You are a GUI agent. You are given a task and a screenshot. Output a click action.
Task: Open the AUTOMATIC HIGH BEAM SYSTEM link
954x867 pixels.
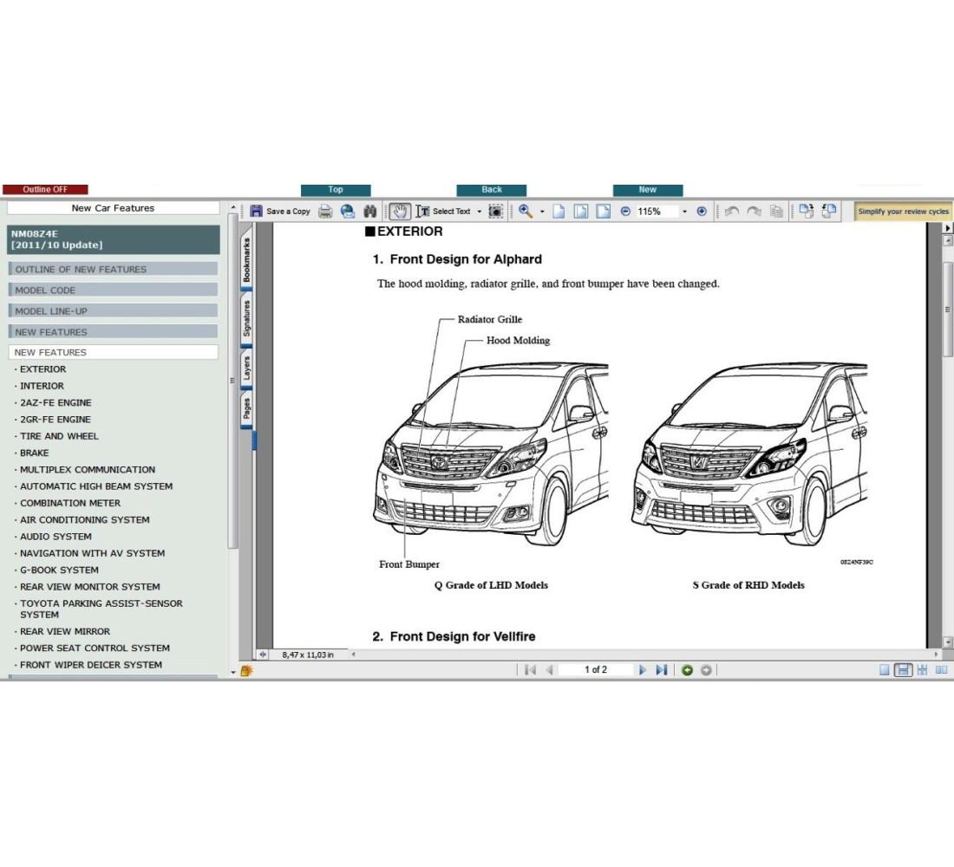(96, 486)
